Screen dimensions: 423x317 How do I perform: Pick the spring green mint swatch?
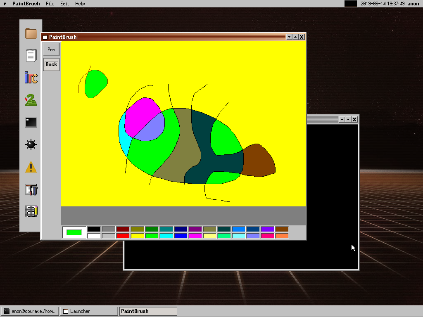click(224, 236)
